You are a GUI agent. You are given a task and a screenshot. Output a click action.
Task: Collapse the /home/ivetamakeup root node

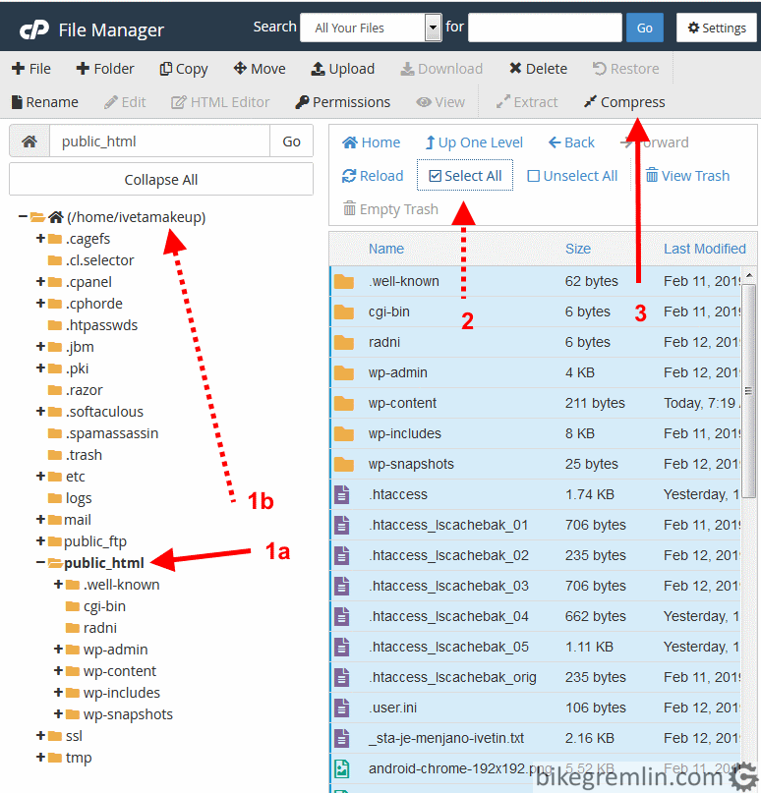23,217
